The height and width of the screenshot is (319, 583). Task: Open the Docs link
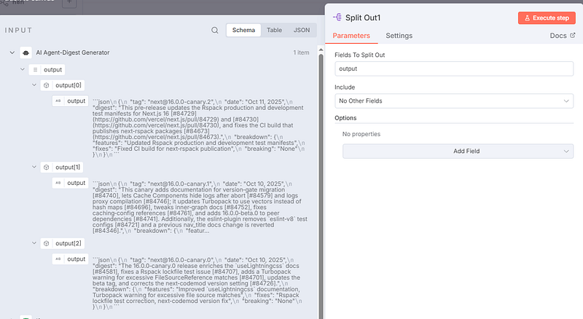[562, 35]
